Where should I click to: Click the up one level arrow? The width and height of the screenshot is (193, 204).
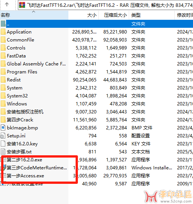[x=7, y=5]
